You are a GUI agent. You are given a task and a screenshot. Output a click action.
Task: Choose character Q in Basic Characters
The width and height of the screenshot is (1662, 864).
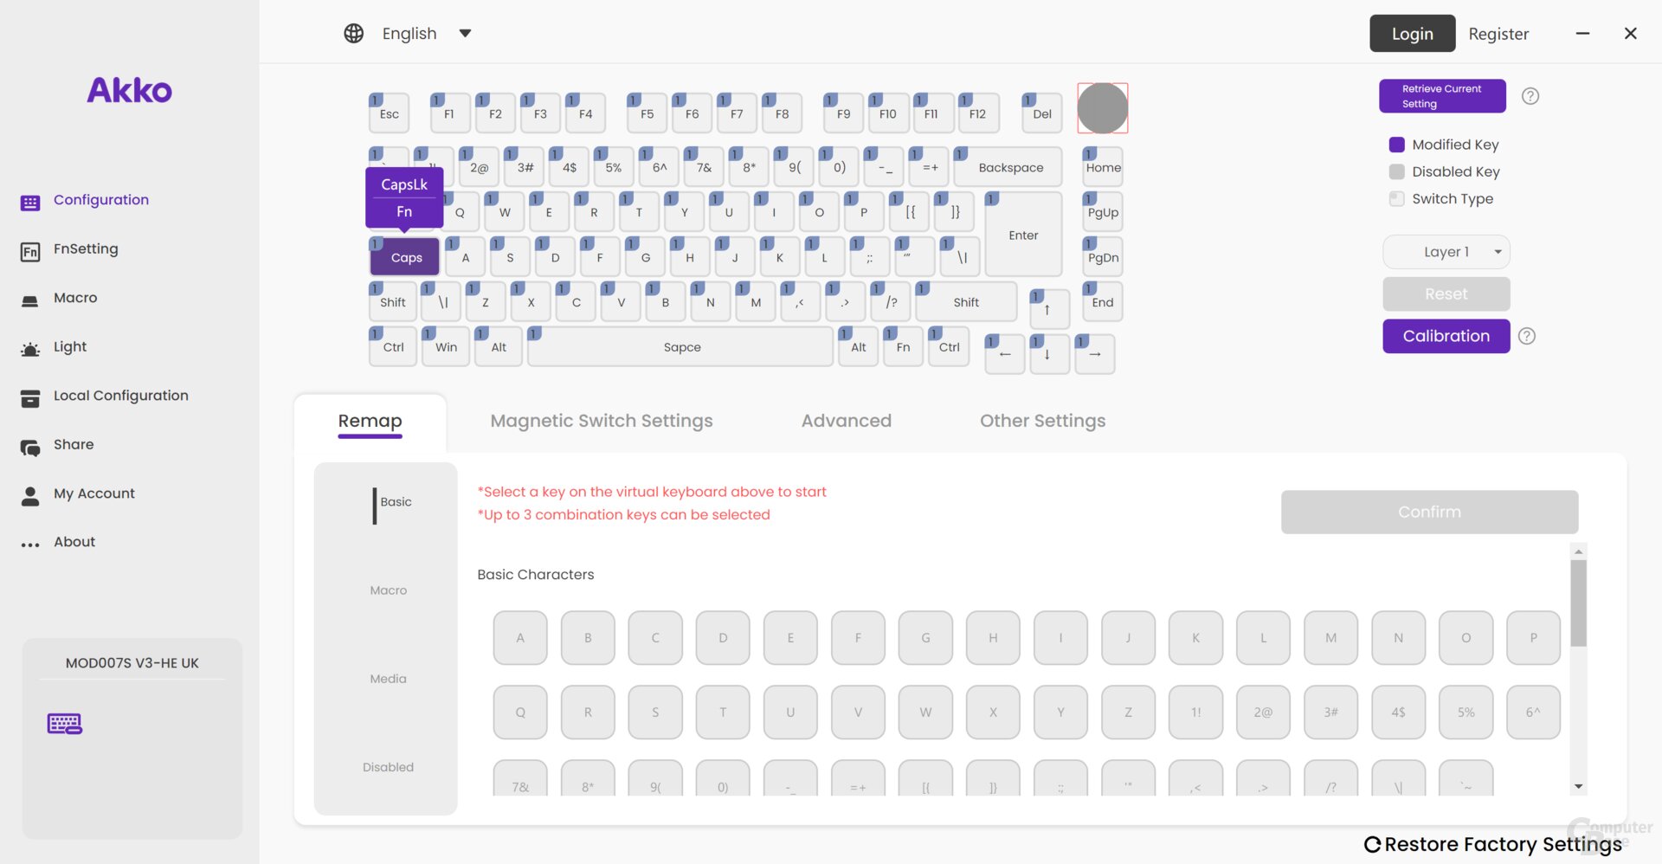[520, 712]
